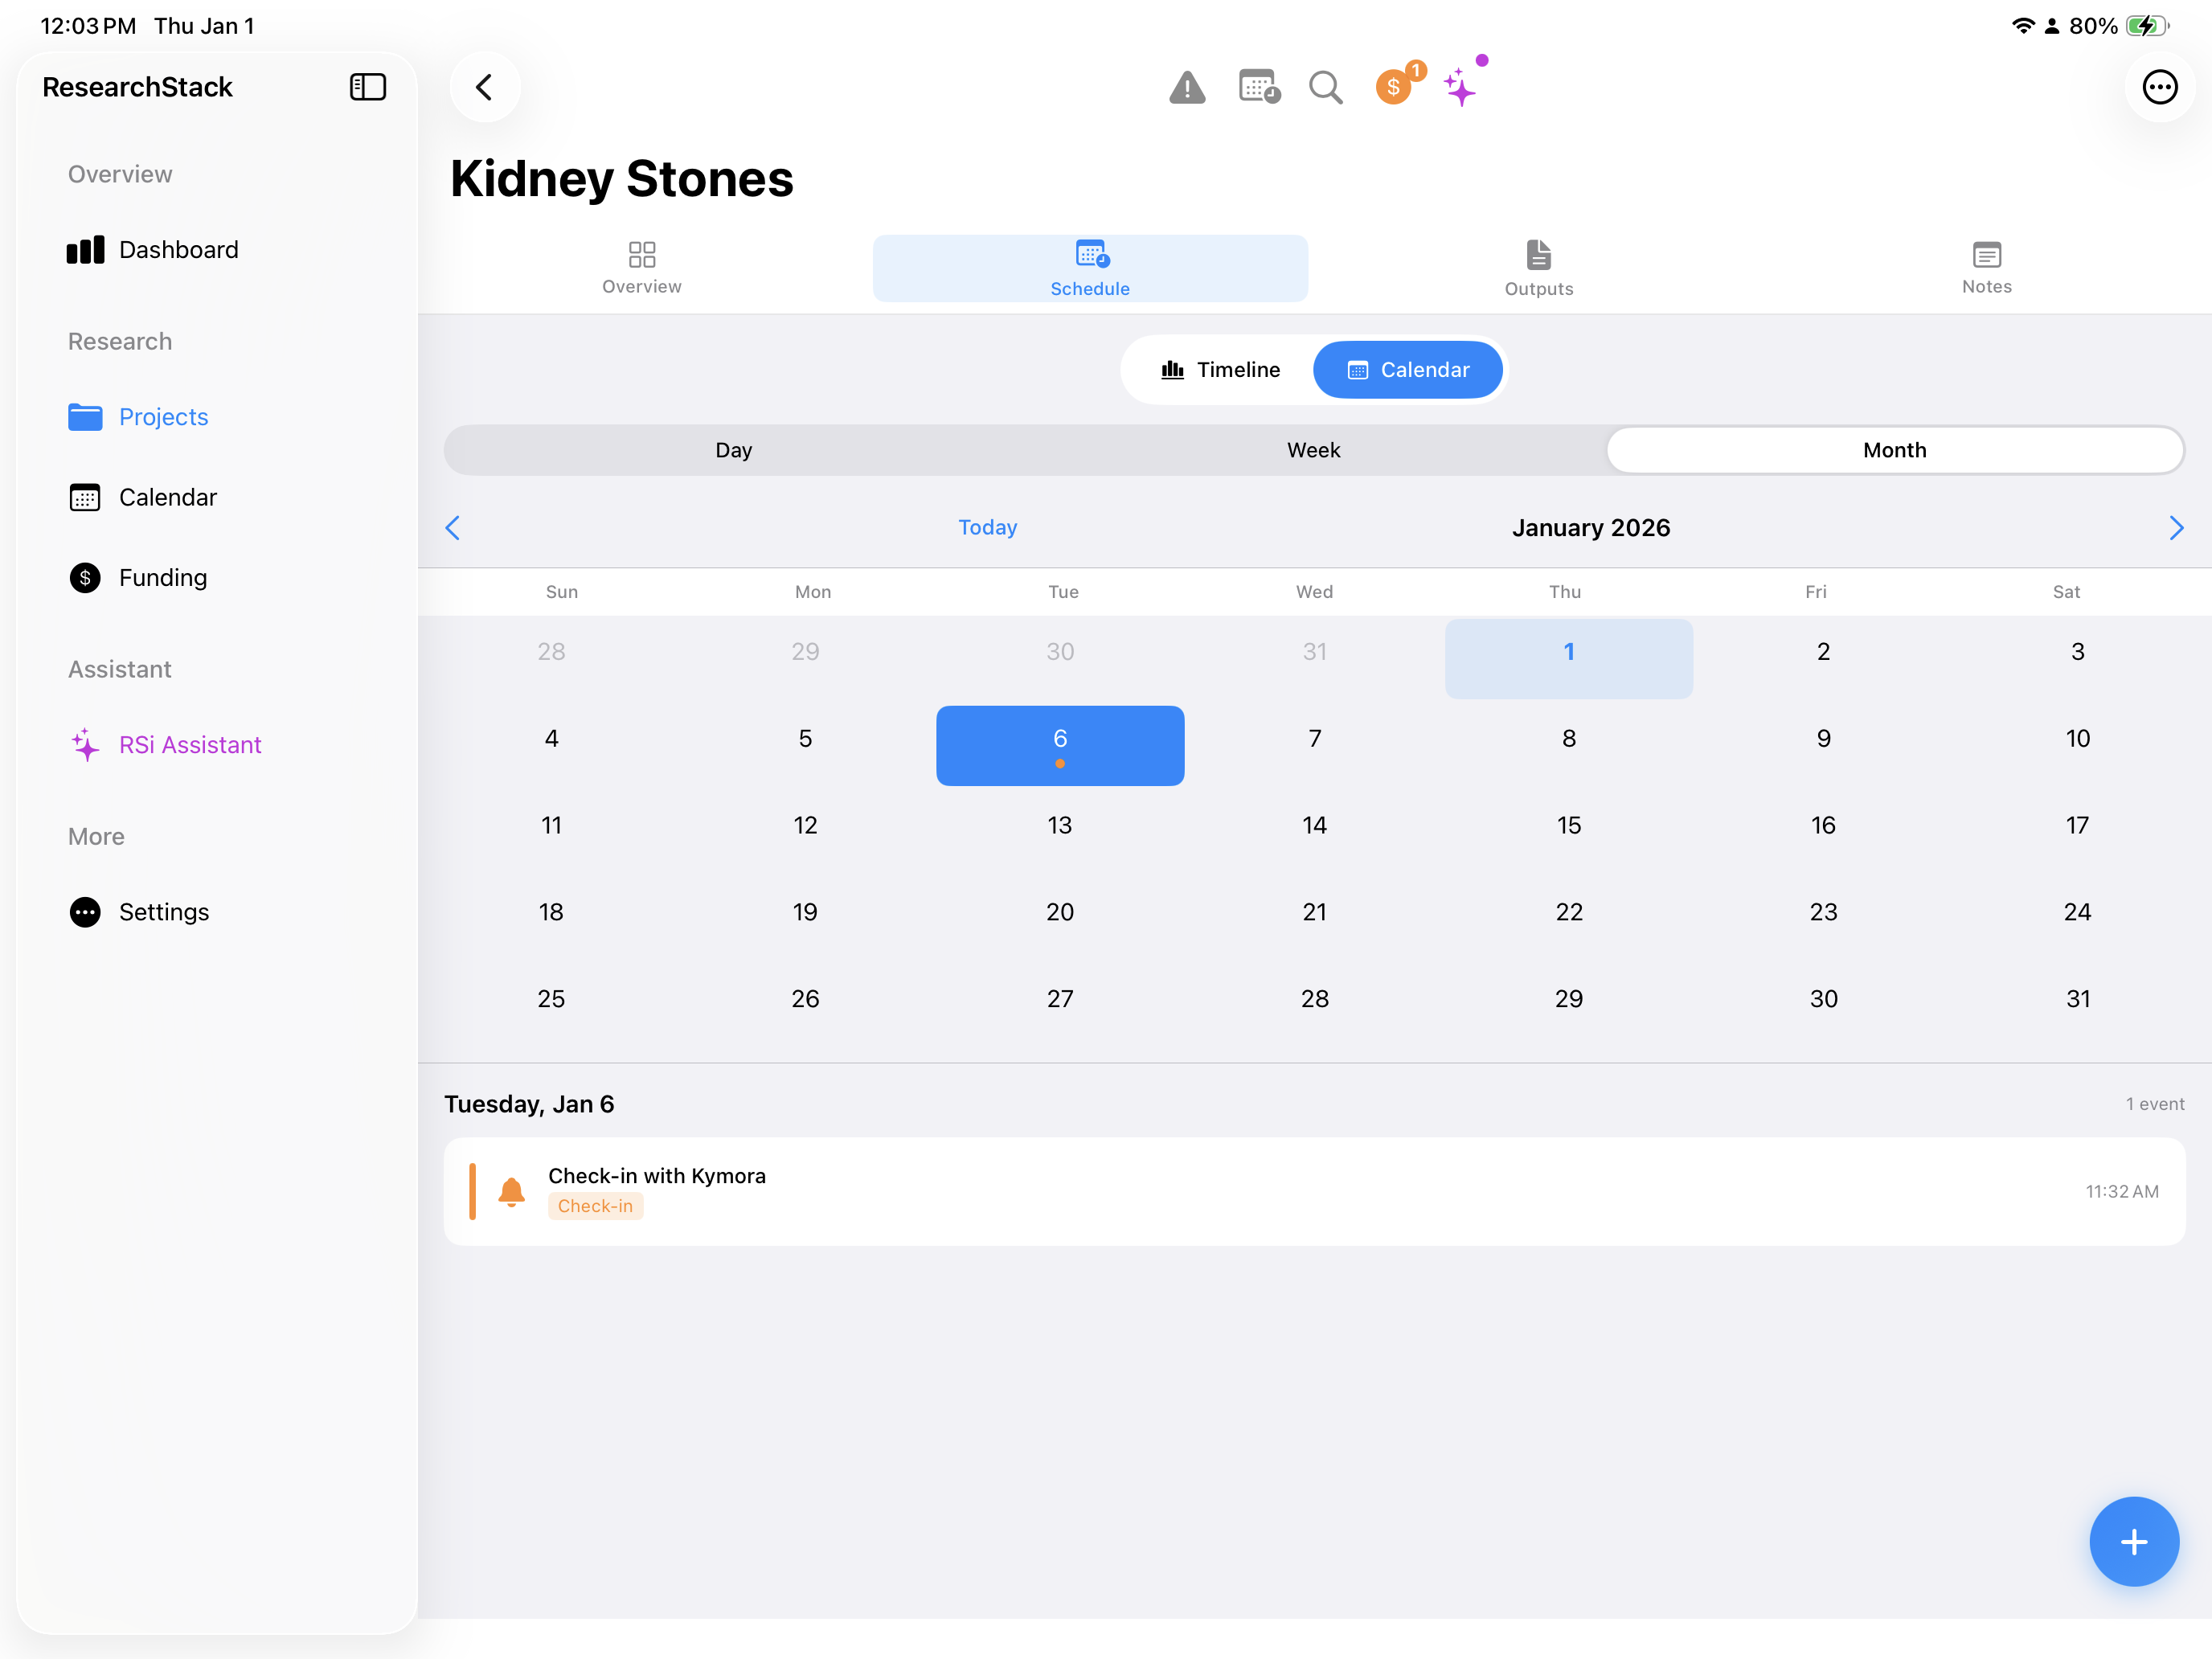Click the warning triangle alert icon
2212x1659 pixels.
(x=1187, y=88)
